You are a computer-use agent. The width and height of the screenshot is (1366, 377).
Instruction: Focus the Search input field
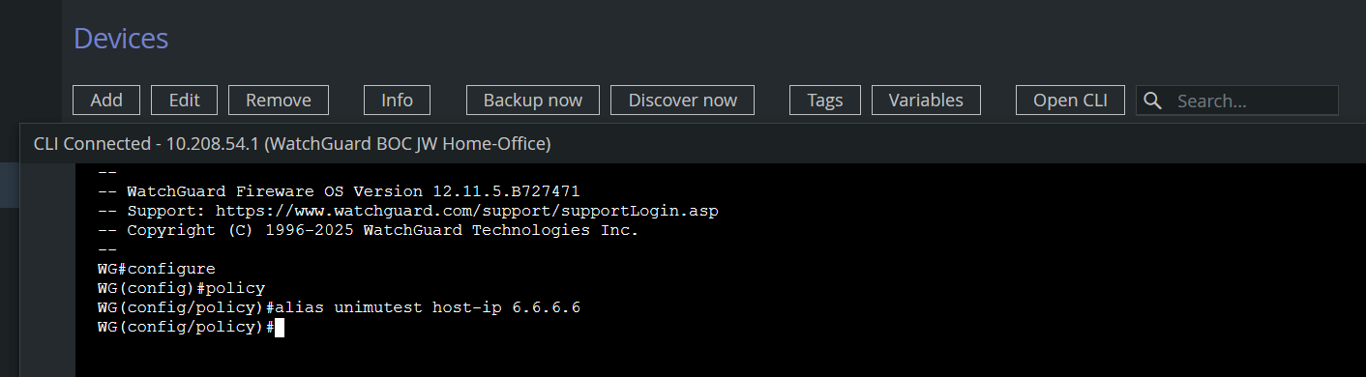click(1237, 101)
